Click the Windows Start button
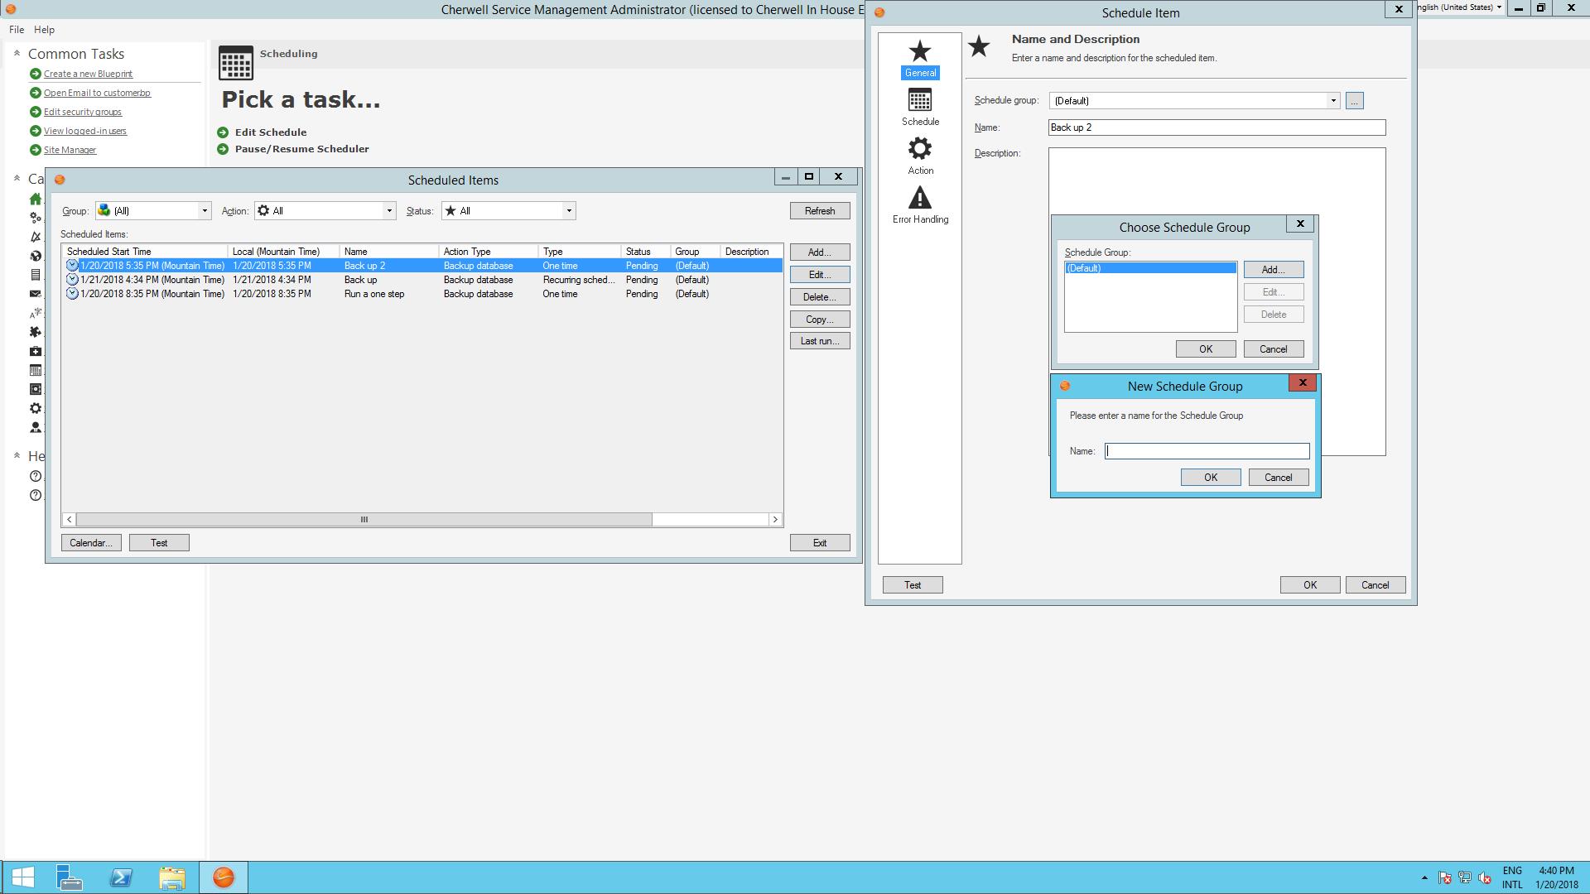Image resolution: width=1590 pixels, height=894 pixels. tap(23, 877)
